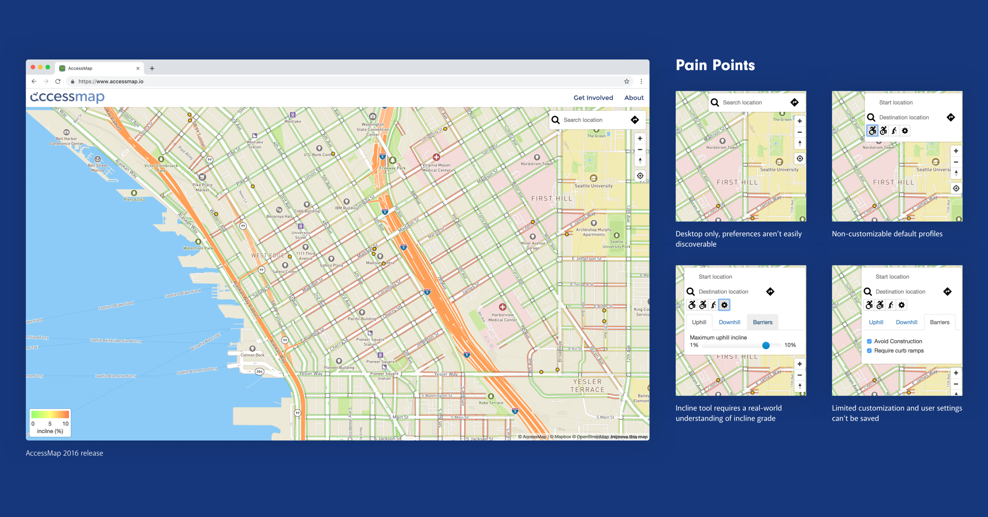Open directions via diamond icon on main map

point(635,120)
